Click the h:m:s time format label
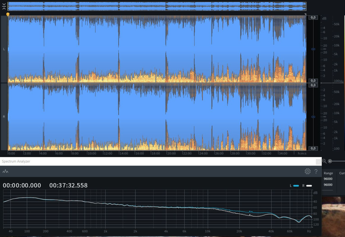Image resolution: width=345 pixels, height=237 pixels. (302, 153)
